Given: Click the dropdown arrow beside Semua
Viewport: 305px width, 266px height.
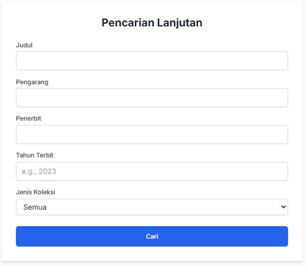Looking at the screenshot, I should tap(283, 207).
